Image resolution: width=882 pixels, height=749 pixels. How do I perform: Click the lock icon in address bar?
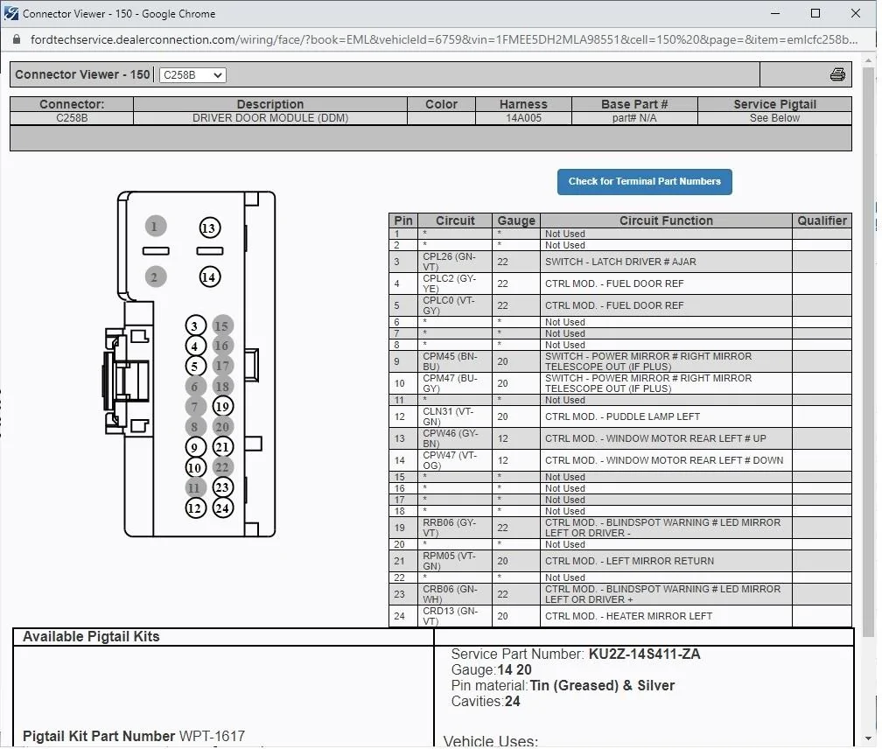(x=17, y=39)
